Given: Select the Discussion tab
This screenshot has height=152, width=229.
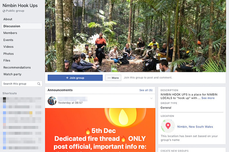Looking at the screenshot, I should [22, 26].
